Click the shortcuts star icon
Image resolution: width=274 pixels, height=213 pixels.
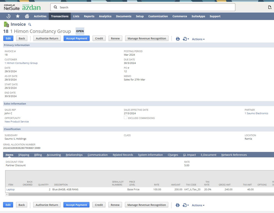(x=18, y=16)
